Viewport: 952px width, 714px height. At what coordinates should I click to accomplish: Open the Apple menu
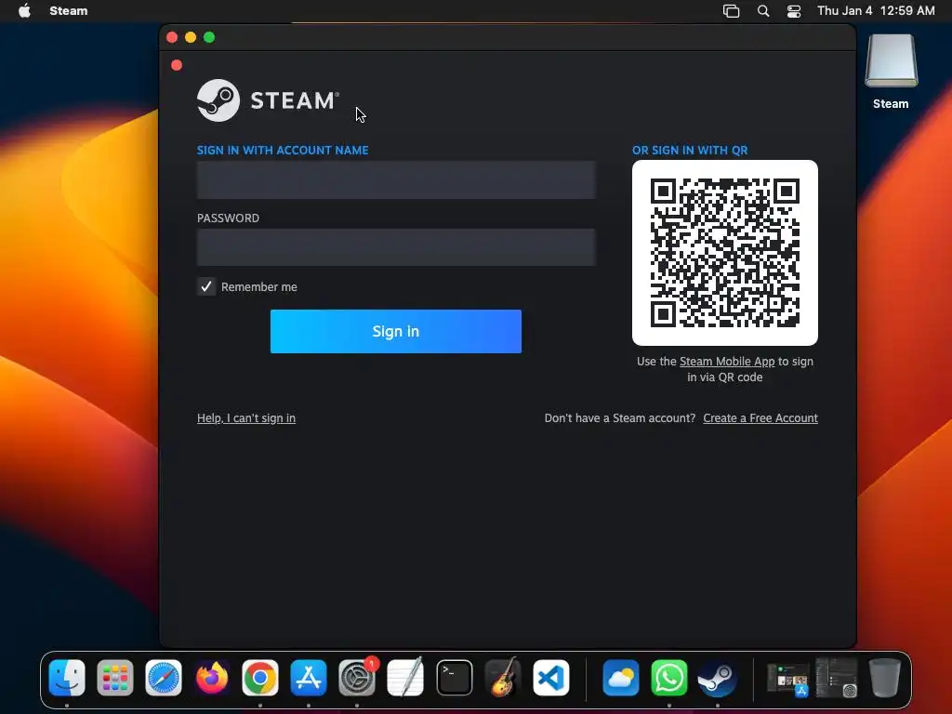(24, 10)
